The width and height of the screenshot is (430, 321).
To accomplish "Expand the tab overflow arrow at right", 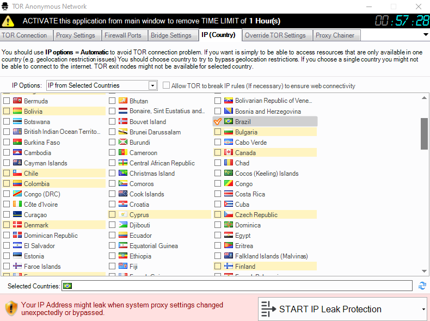I will (426, 35).
